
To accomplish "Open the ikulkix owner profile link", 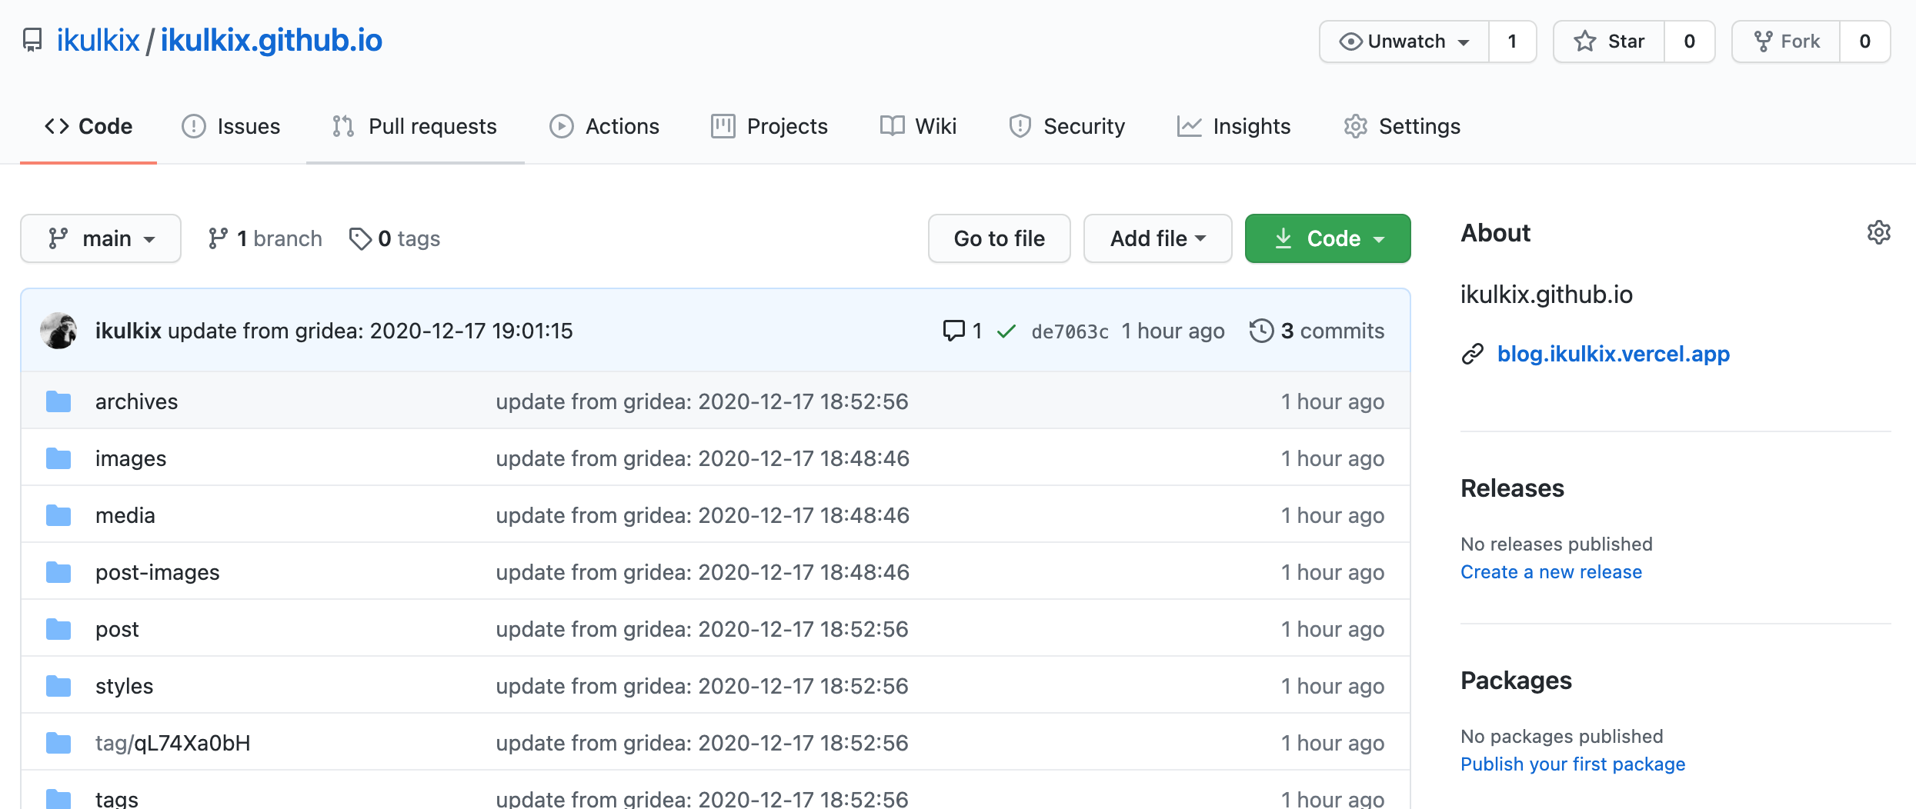I will (98, 40).
